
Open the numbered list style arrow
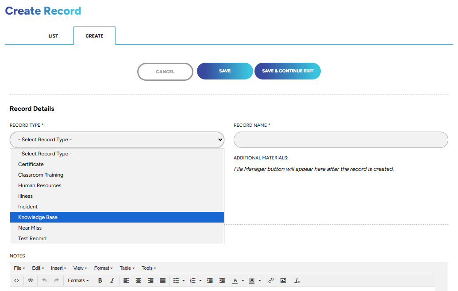pos(200,281)
